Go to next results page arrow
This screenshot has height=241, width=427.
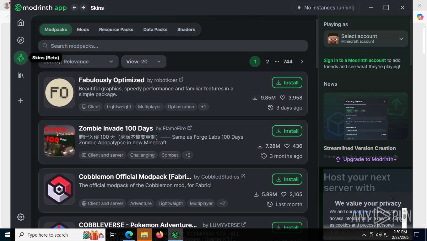click(x=302, y=62)
